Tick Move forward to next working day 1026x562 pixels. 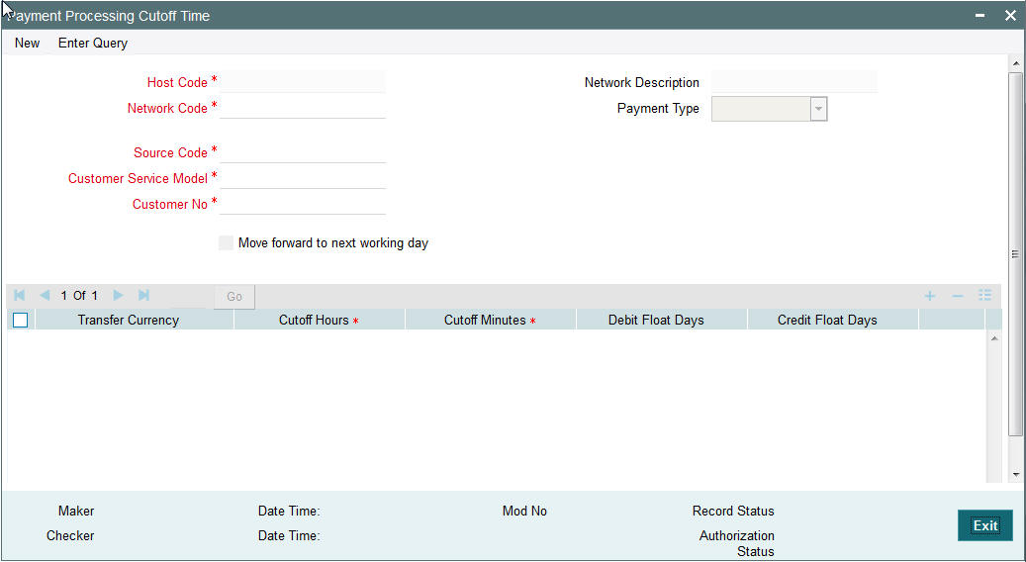[226, 242]
